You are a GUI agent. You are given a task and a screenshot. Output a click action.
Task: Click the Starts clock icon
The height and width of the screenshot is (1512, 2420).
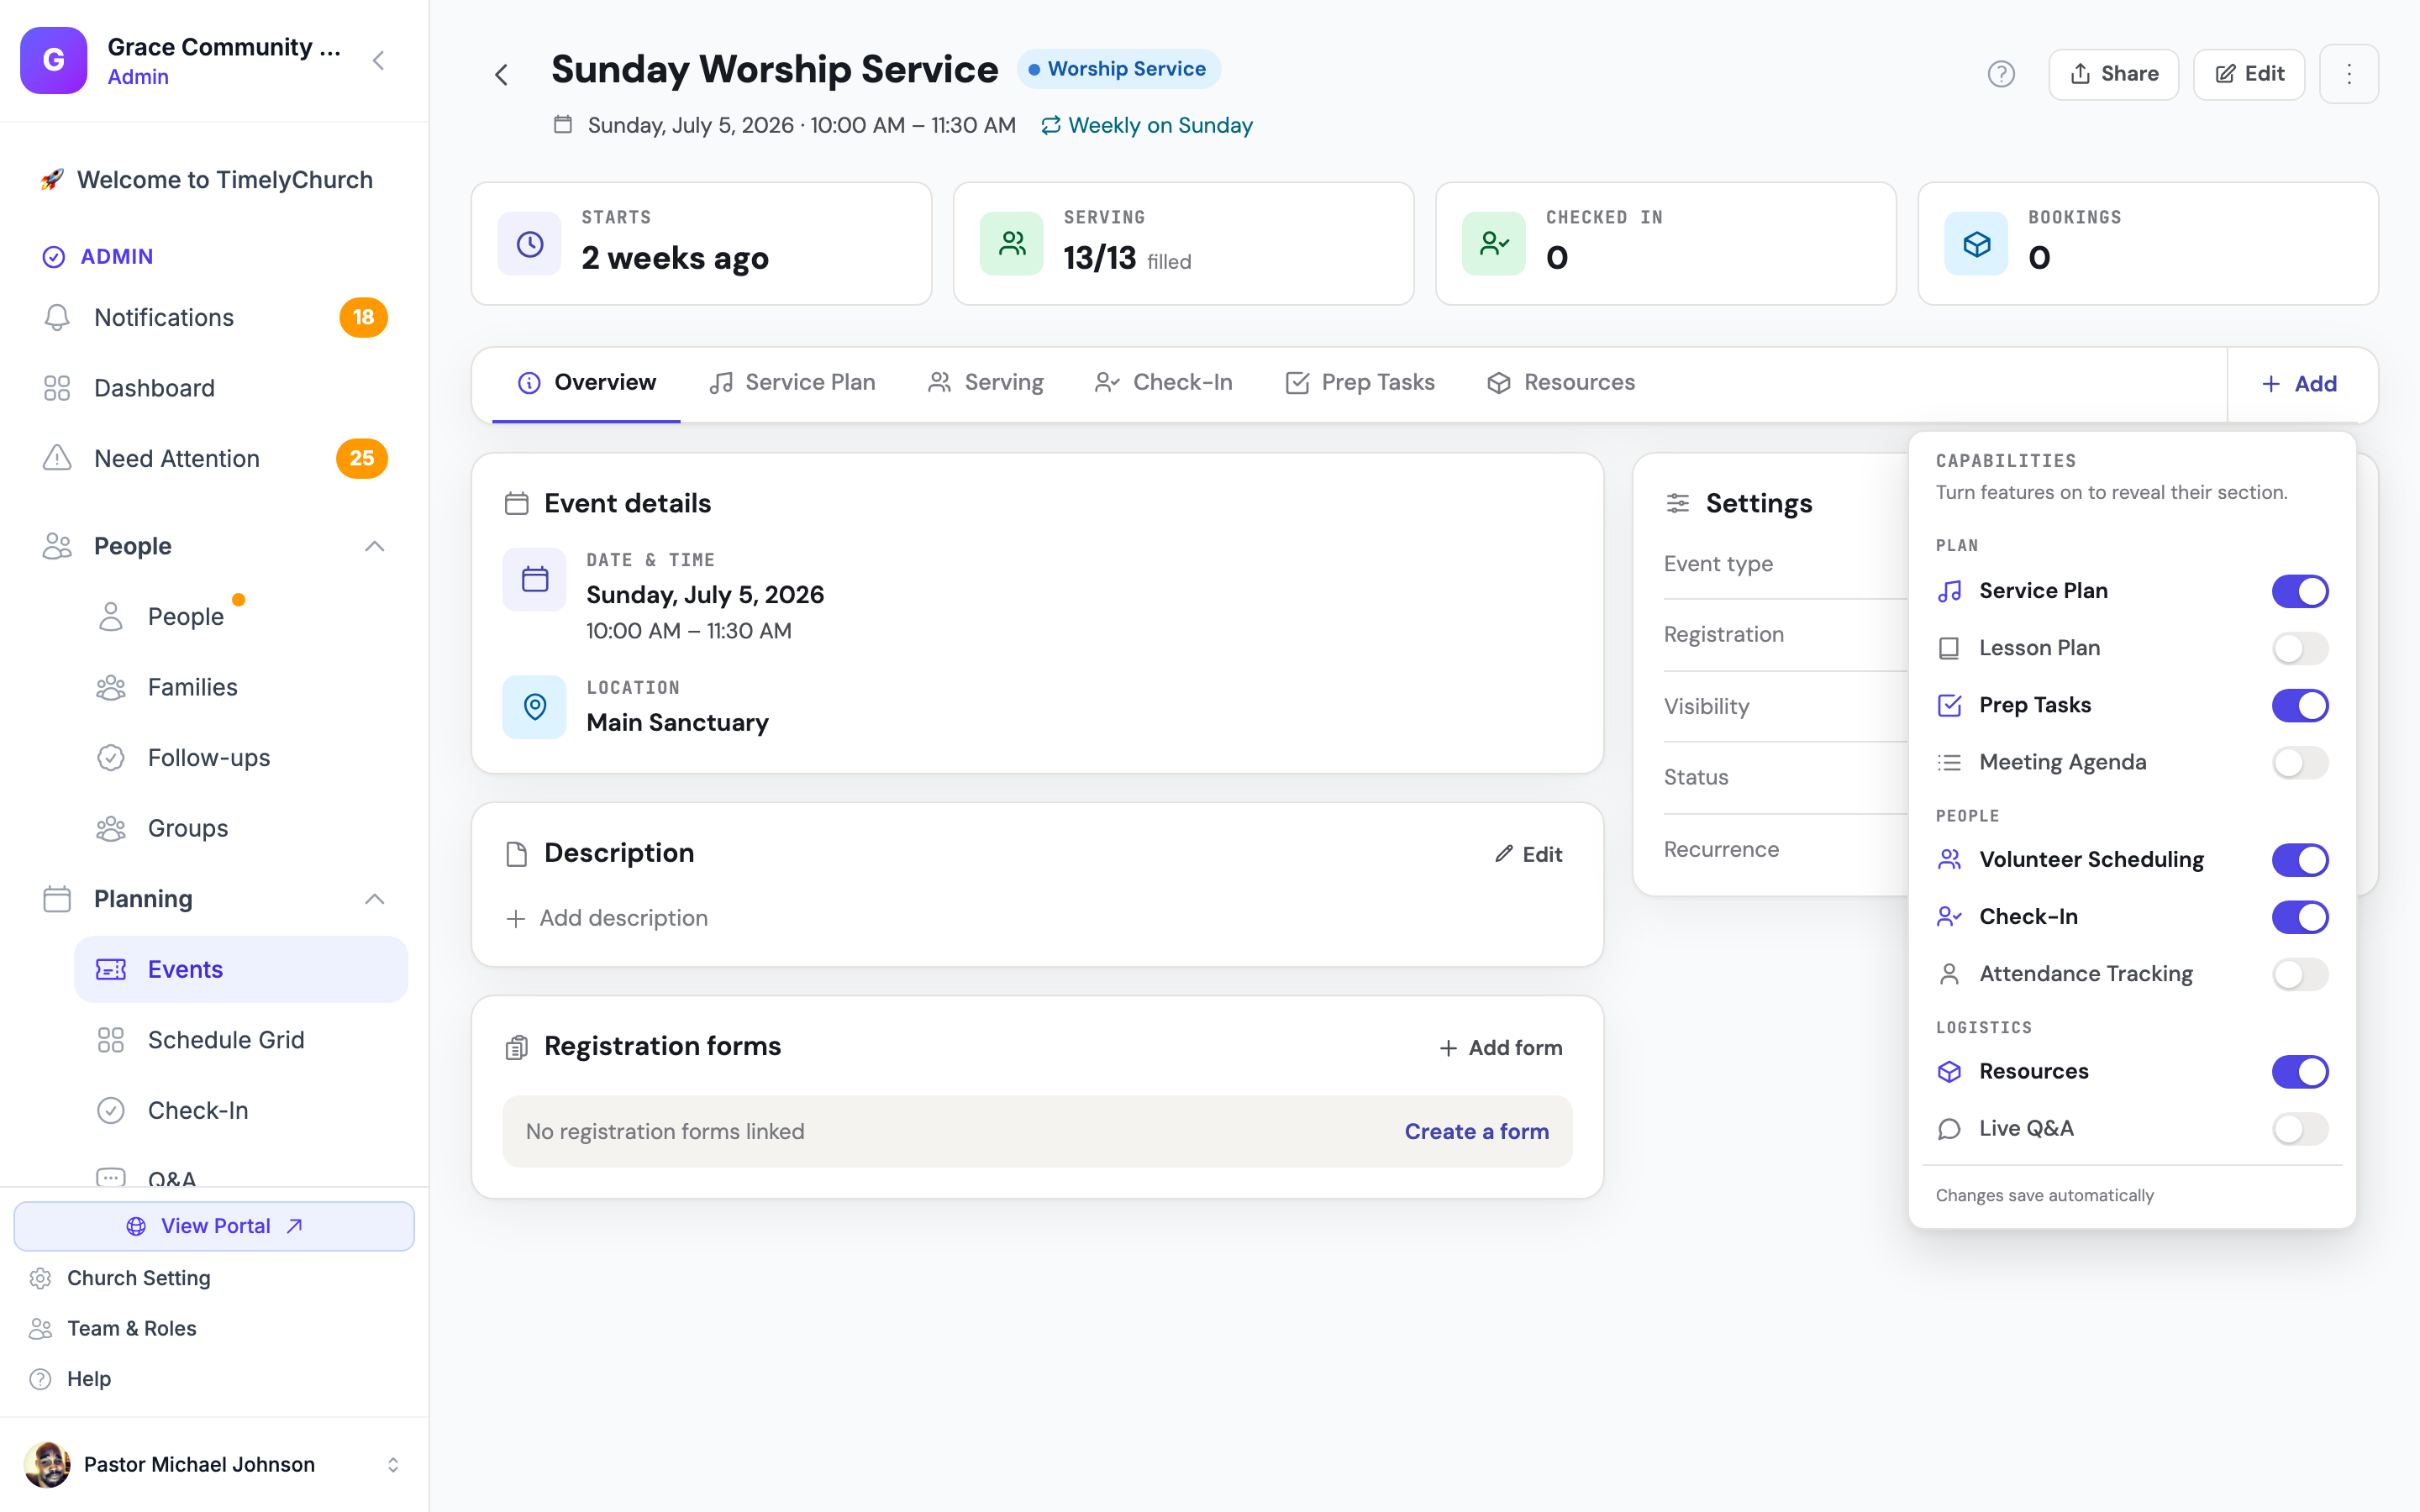pos(530,244)
